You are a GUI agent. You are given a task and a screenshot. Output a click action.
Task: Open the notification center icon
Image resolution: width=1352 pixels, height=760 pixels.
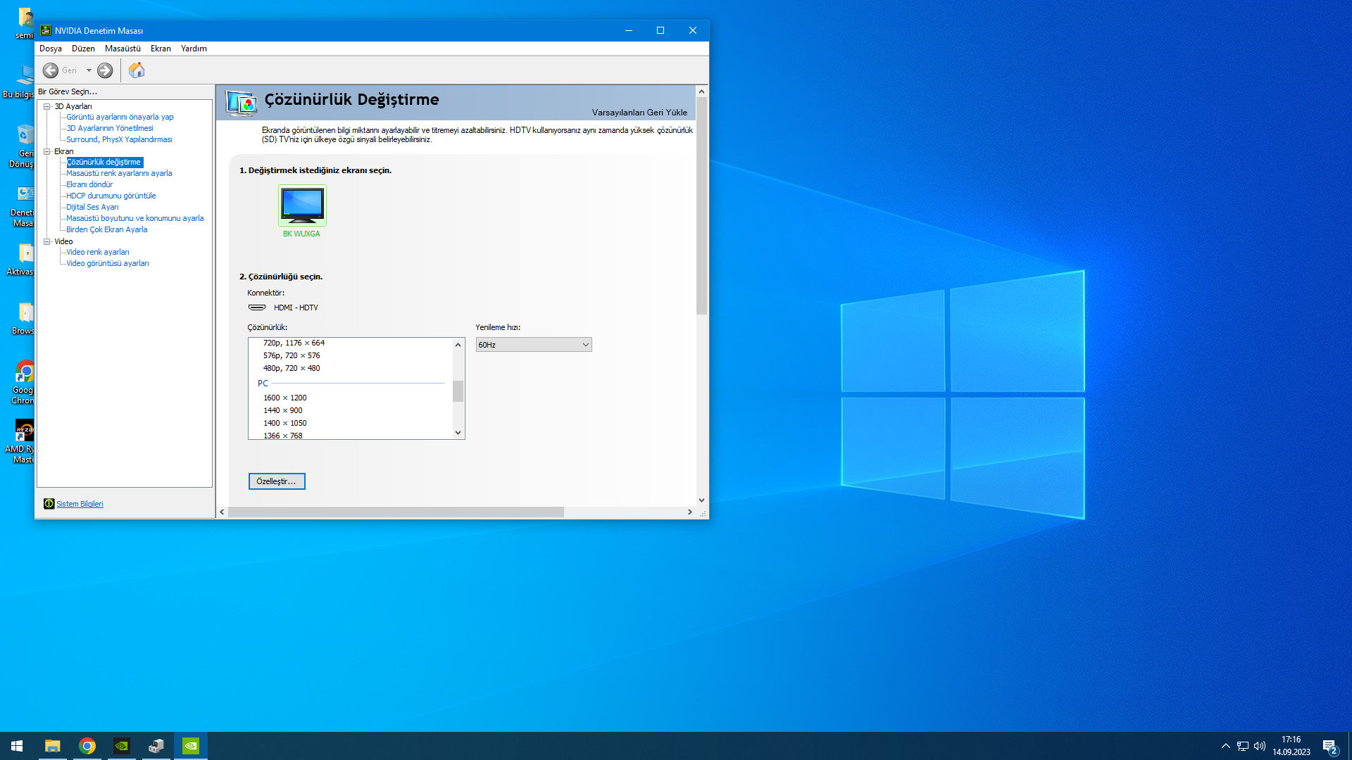click(x=1330, y=747)
